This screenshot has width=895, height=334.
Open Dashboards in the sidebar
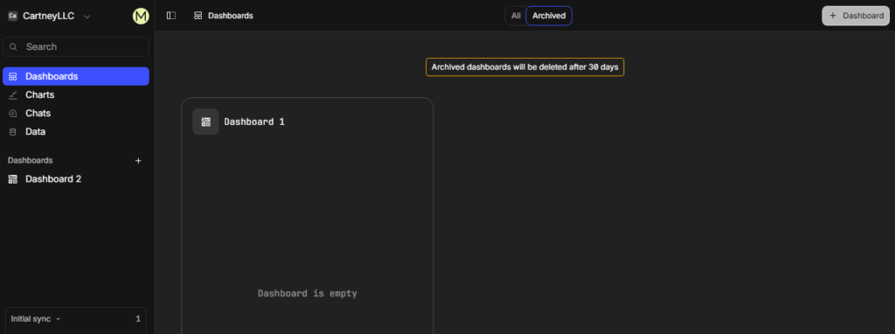click(76, 77)
